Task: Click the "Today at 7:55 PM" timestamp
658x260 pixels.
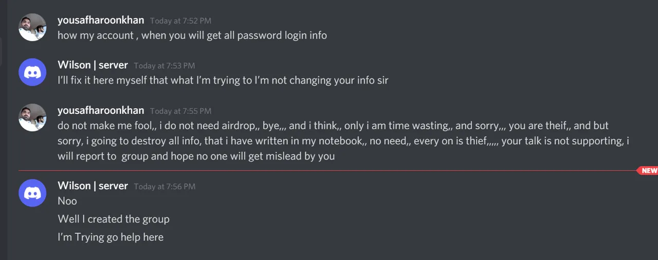Action: pyautogui.click(x=180, y=111)
